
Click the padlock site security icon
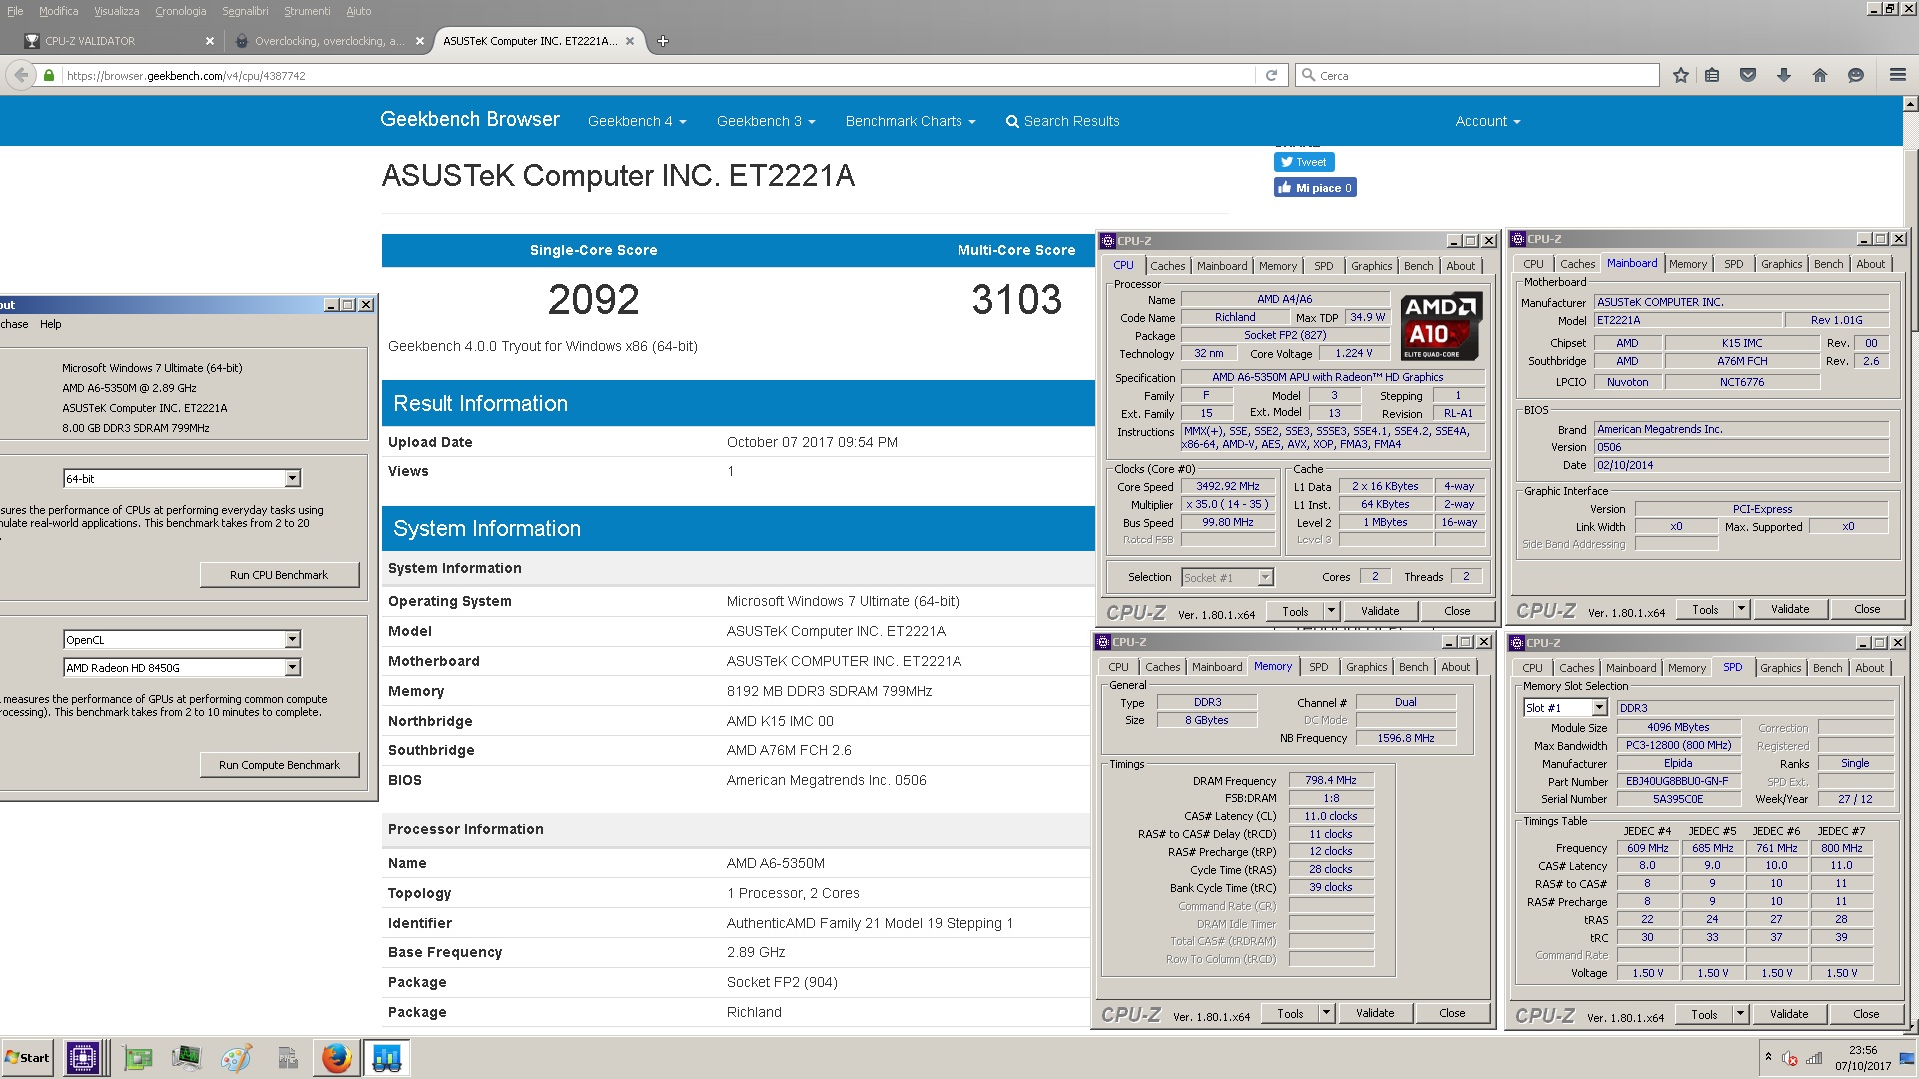49,75
